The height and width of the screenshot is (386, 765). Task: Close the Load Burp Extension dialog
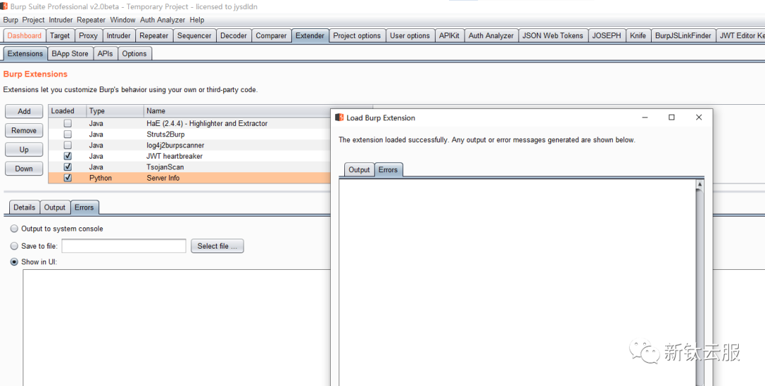tap(698, 118)
